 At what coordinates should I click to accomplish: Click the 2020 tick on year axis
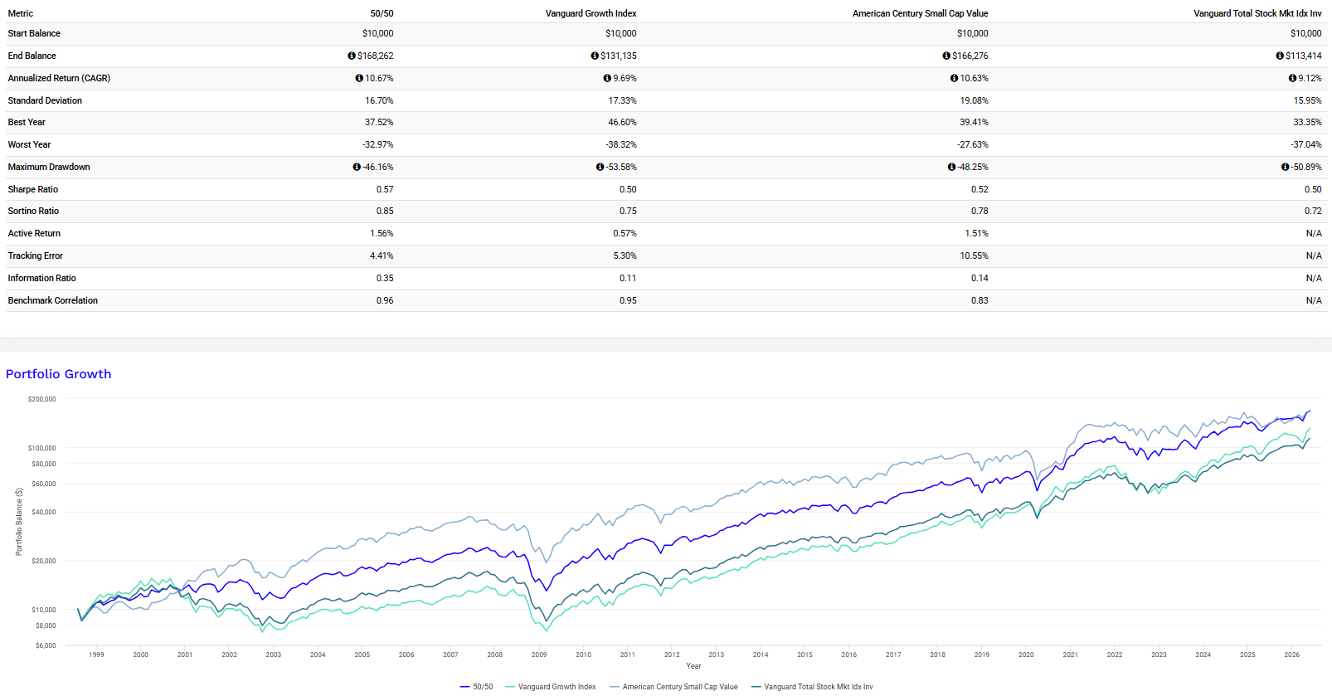click(1026, 655)
